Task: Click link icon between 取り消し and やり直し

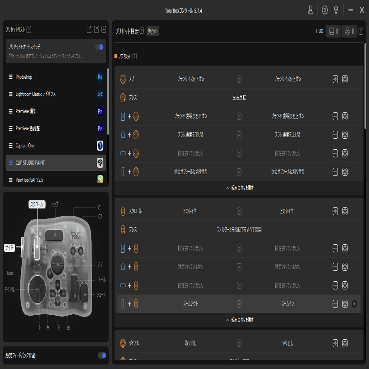Action: tap(239, 343)
